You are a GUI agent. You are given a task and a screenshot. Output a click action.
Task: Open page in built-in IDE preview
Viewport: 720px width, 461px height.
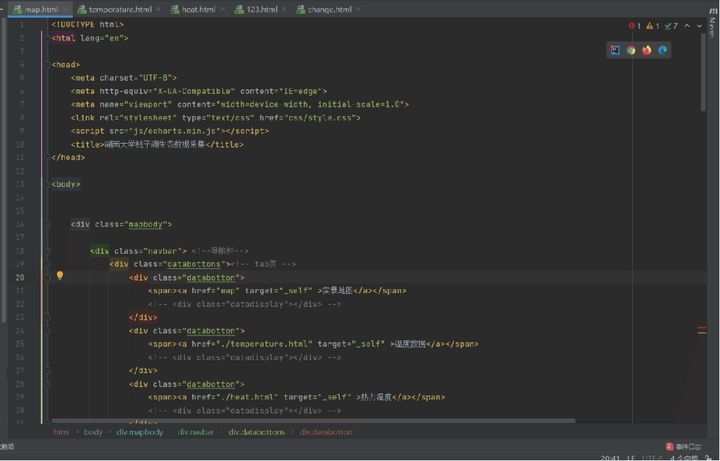pyautogui.click(x=615, y=50)
